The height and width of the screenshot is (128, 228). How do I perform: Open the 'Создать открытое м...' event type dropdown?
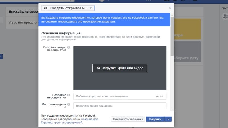tap(68, 8)
